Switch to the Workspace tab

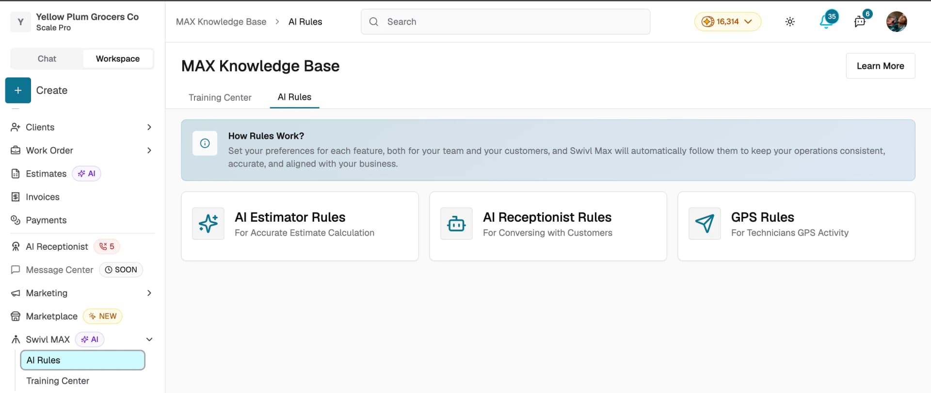click(x=118, y=59)
